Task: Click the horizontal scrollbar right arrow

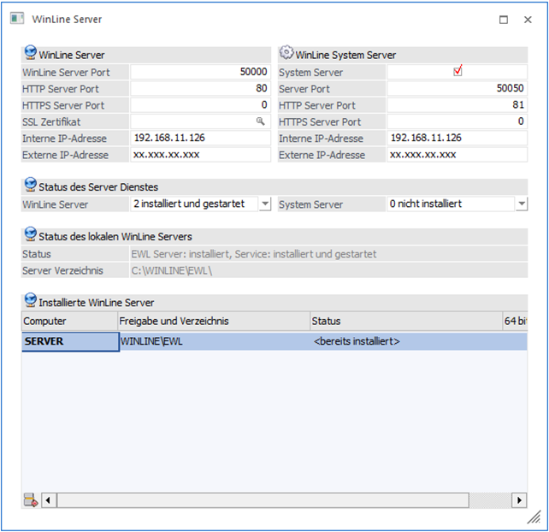Action: pos(519,499)
